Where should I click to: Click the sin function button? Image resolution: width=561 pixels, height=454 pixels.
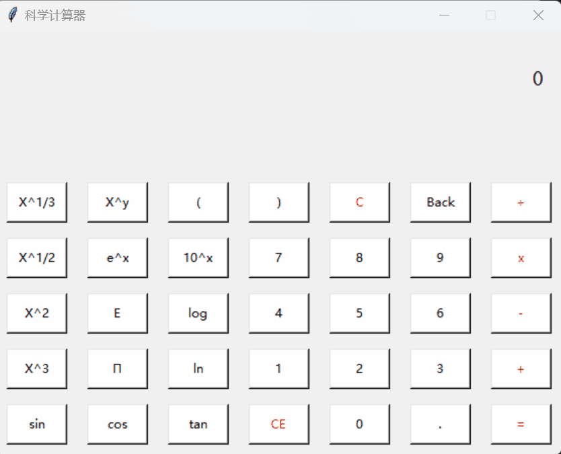(x=37, y=424)
